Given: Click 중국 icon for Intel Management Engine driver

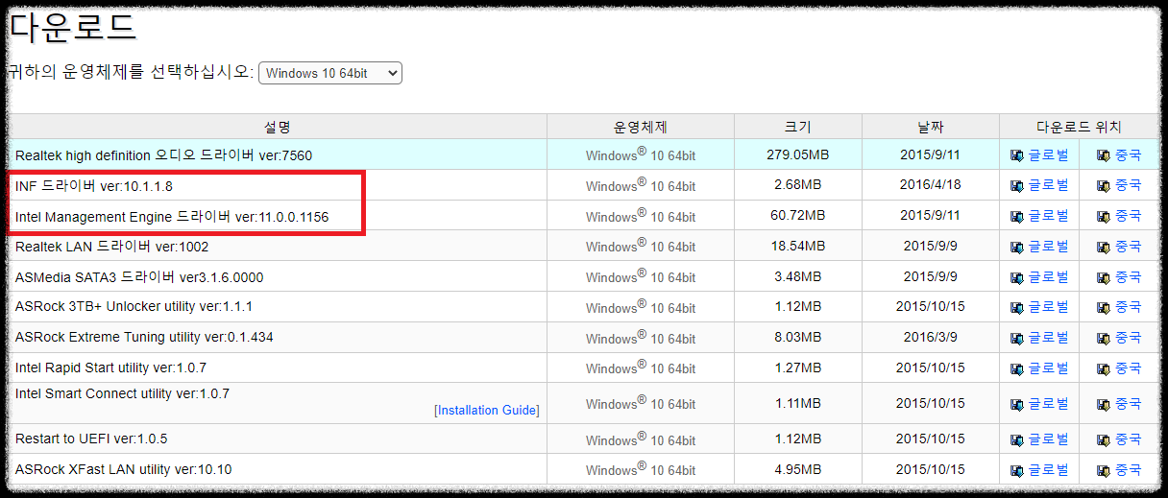Looking at the screenshot, I should [1104, 216].
